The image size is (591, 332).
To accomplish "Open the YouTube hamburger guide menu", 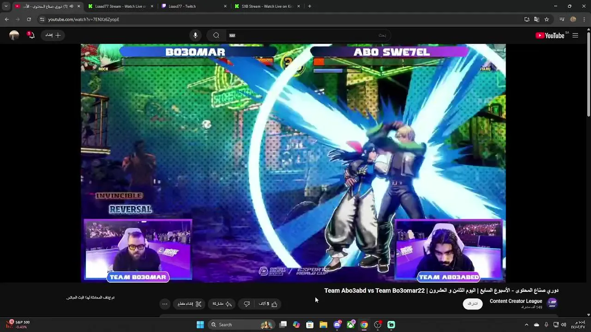I will (x=575, y=36).
